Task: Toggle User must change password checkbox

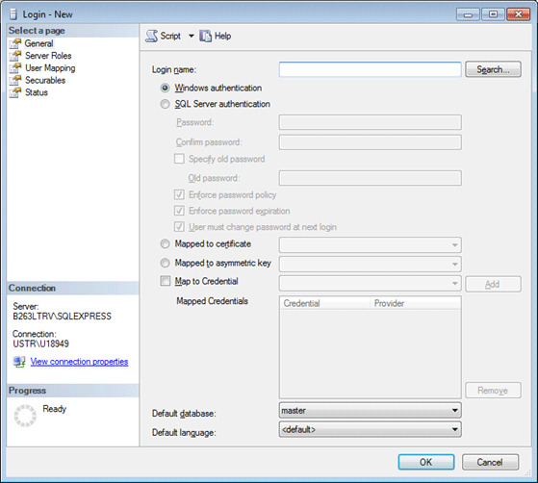Action: pyautogui.click(x=179, y=227)
